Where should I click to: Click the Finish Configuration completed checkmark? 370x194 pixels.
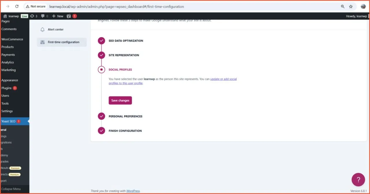click(x=101, y=131)
